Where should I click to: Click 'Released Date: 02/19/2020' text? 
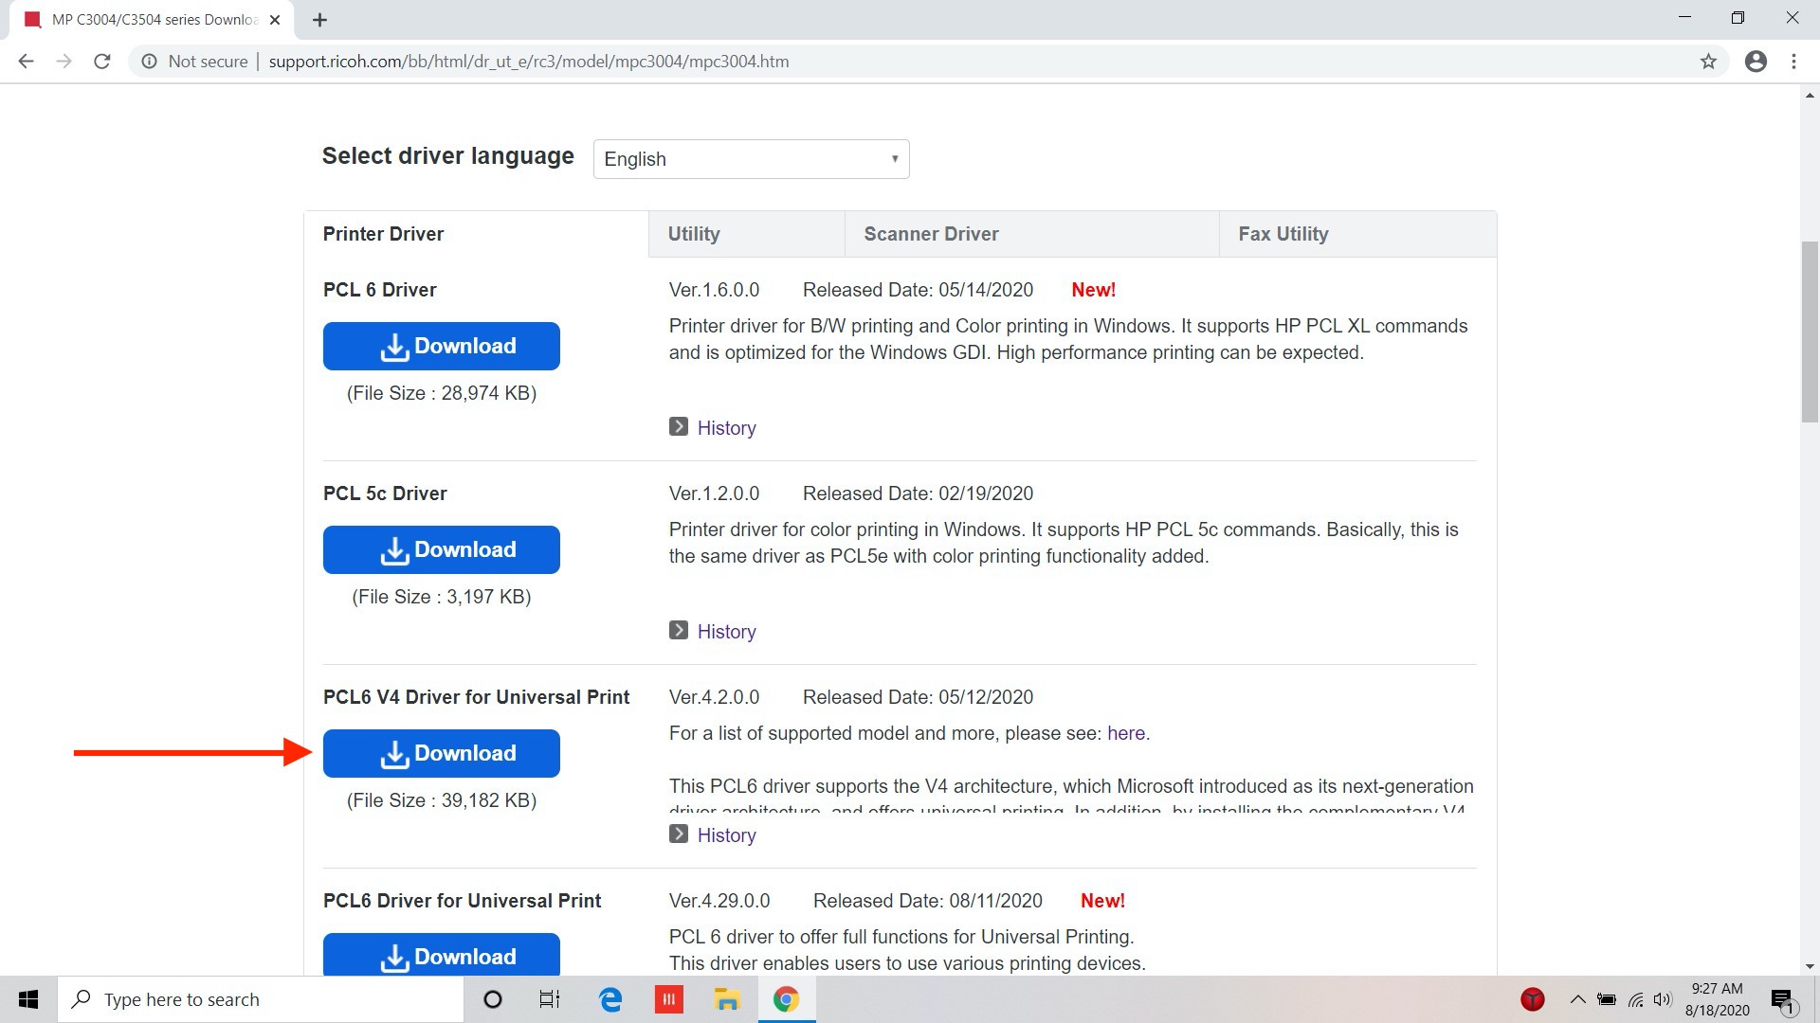point(918,494)
